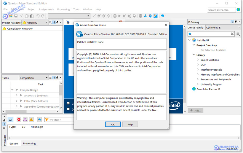Click the Cut scissors icon
Image resolution: width=243 pixels, height=153 pixels.
[x=22, y=16]
